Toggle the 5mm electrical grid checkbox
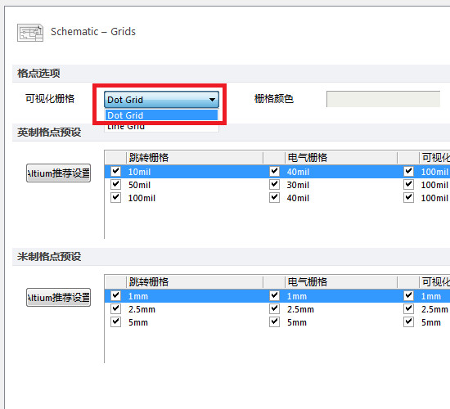Image resolution: width=450 pixels, height=409 pixels. (274, 321)
